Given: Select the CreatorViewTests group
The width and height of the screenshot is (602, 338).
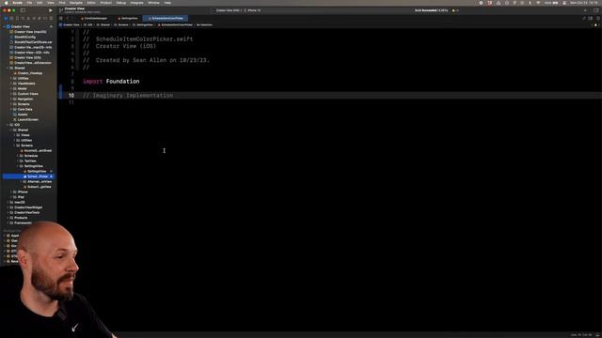Looking at the screenshot, I should (x=24, y=212).
